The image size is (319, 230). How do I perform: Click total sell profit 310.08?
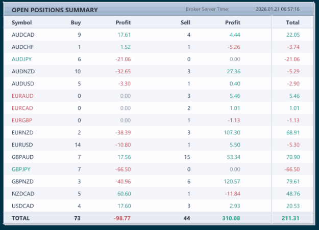pos(231,218)
